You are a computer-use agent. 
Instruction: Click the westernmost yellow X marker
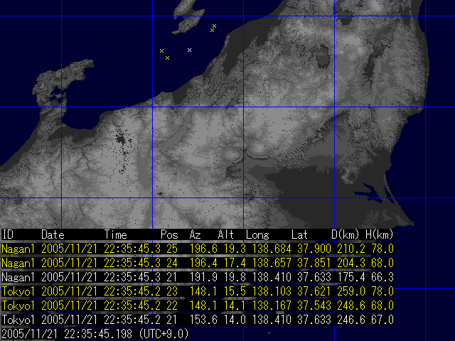tap(162, 50)
